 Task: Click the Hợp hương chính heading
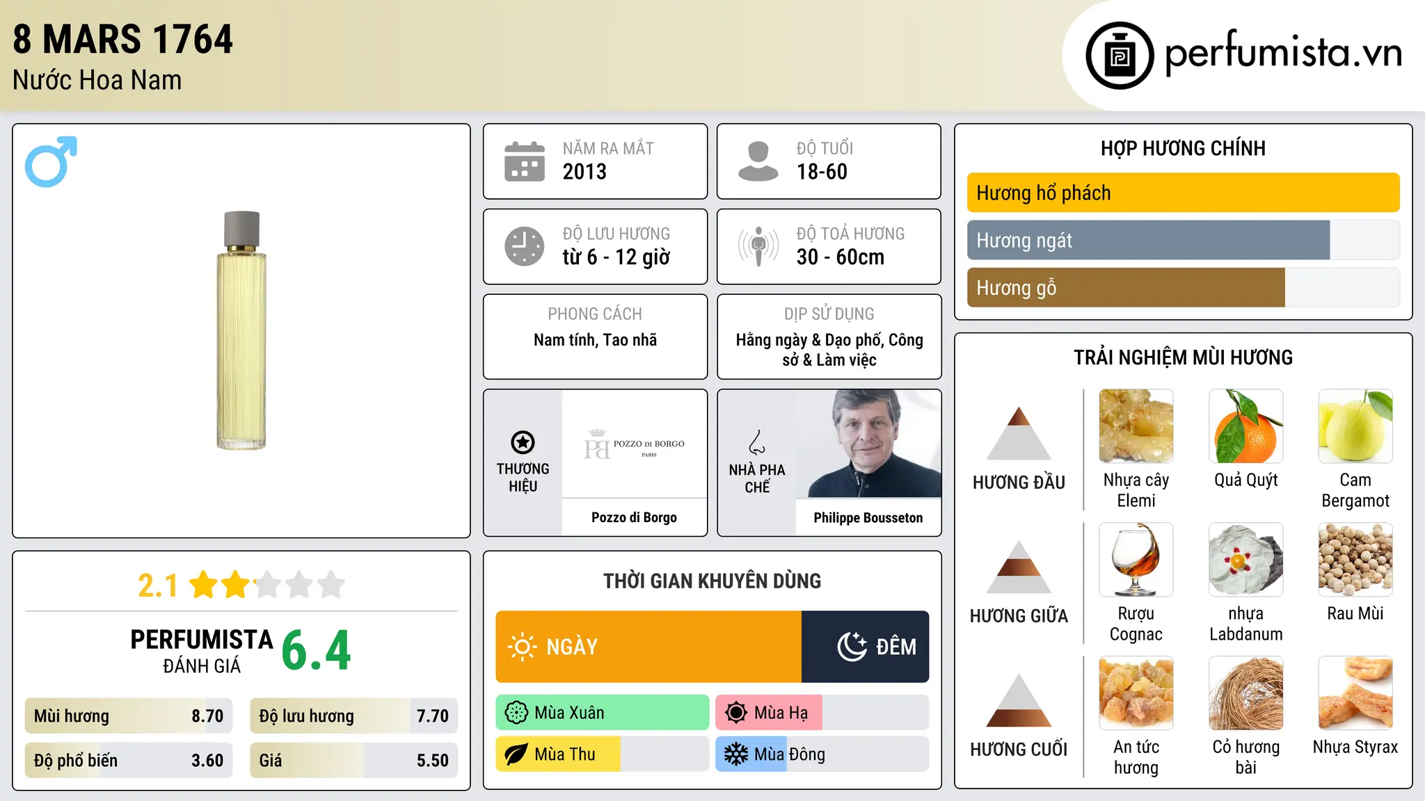point(1183,149)
